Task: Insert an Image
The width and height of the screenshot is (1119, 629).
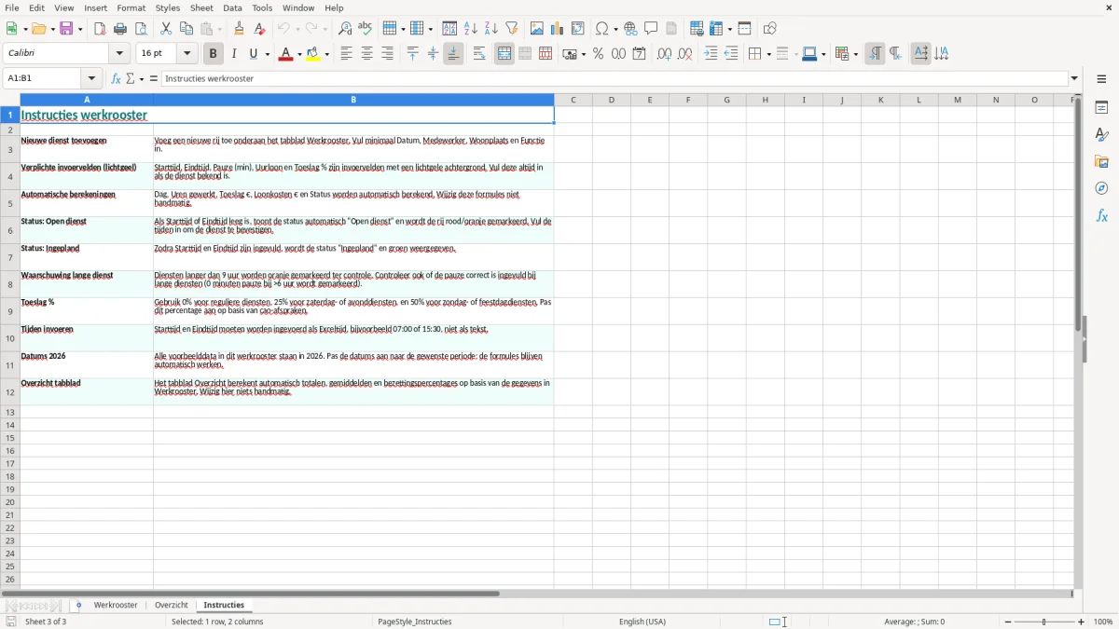Action: [x=537, y=29]
